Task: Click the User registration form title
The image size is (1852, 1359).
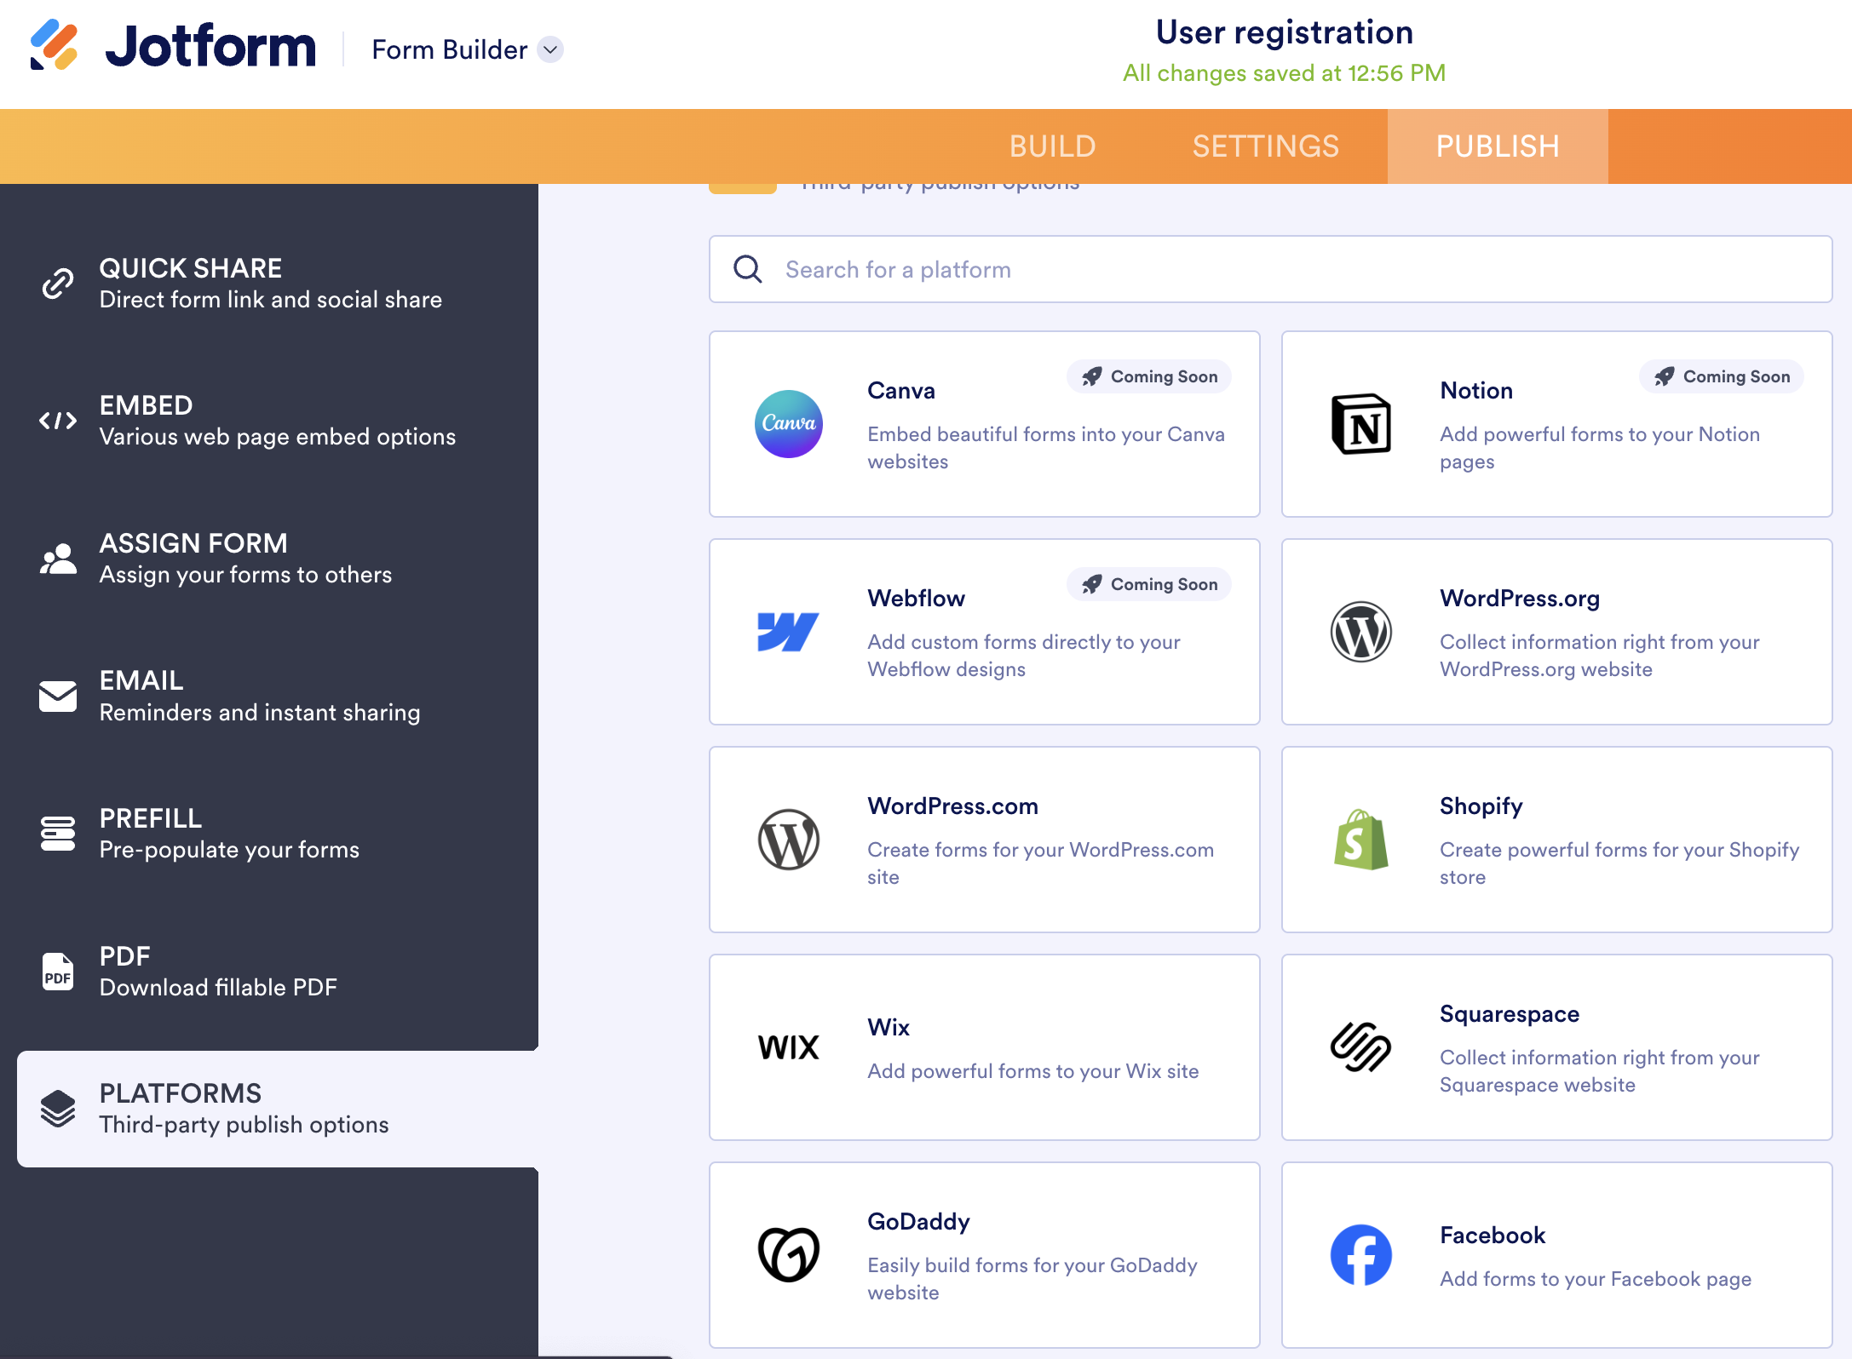Action: (1285, 32)
